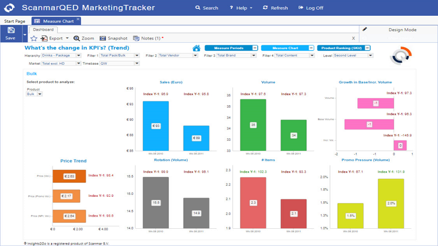Image resolution: width=438 pixels, height=246 pixels.
Task: Click the # Items 2.1 red bar
Action: coord(294,214)
